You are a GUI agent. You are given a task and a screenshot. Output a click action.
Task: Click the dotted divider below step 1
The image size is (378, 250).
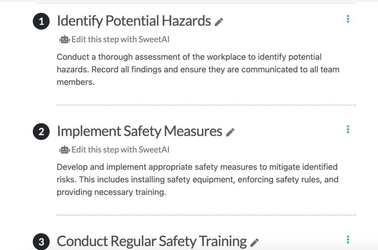click(206, 105)
